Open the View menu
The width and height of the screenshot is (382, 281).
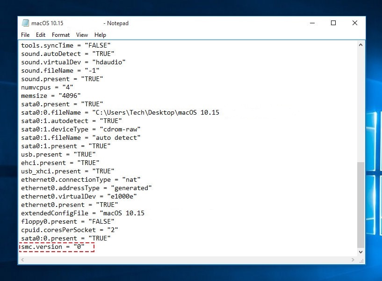(82, 34)
